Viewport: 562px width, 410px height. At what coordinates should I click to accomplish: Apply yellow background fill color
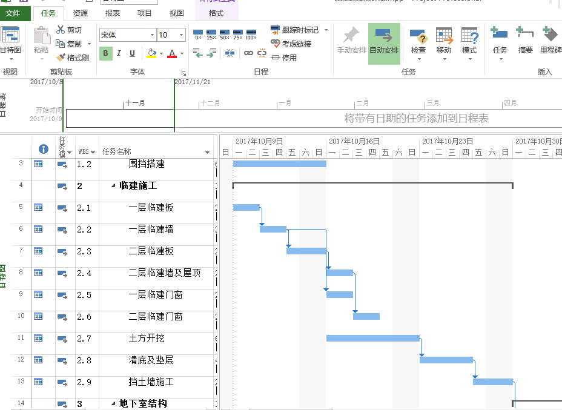(x=151, y=53)
